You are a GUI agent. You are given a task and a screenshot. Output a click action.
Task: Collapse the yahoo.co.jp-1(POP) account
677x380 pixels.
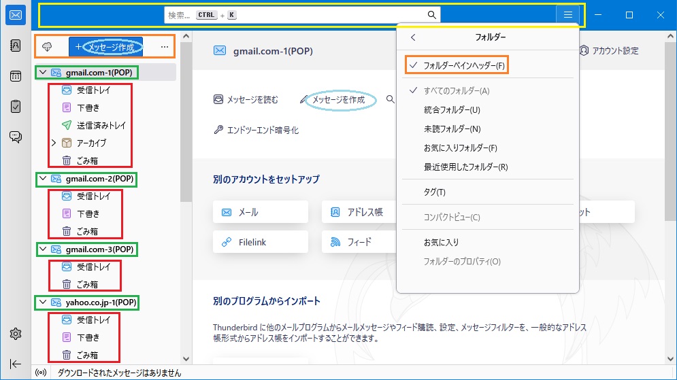[x=44, y=303]
